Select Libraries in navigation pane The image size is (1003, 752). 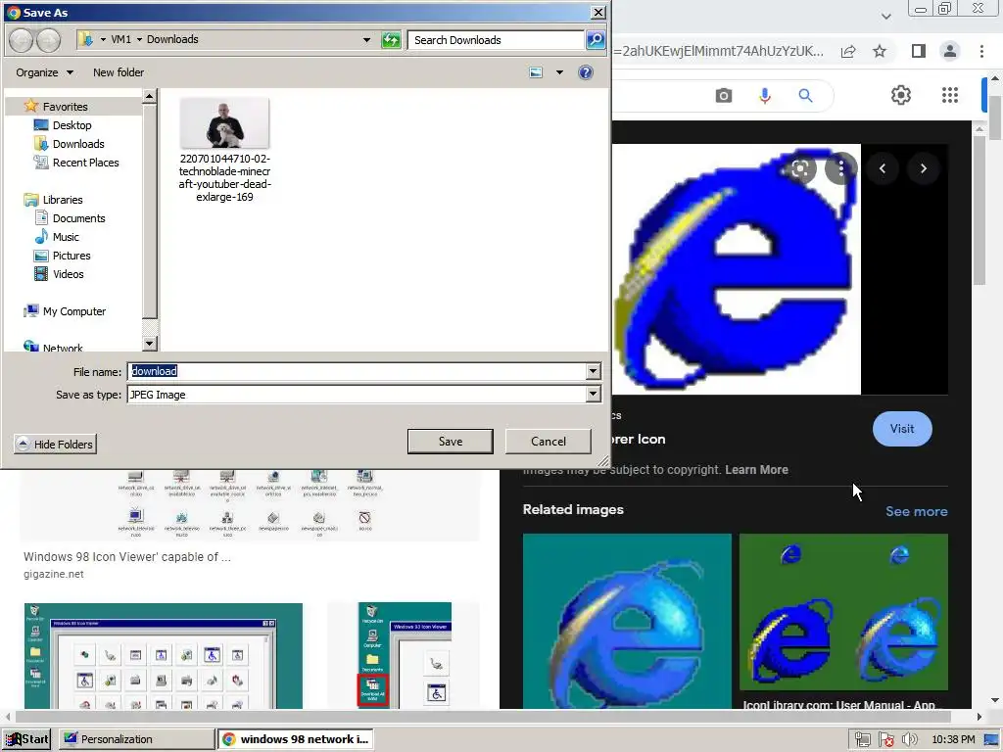coord(63,200)
